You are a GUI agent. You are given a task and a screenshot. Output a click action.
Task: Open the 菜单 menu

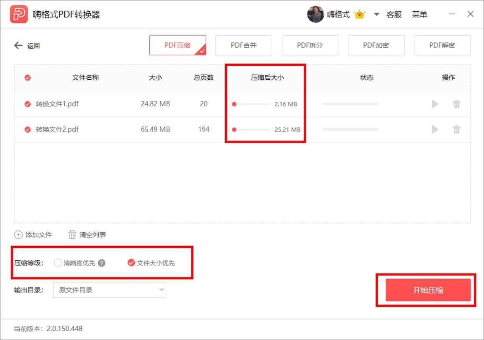[420, 14]
